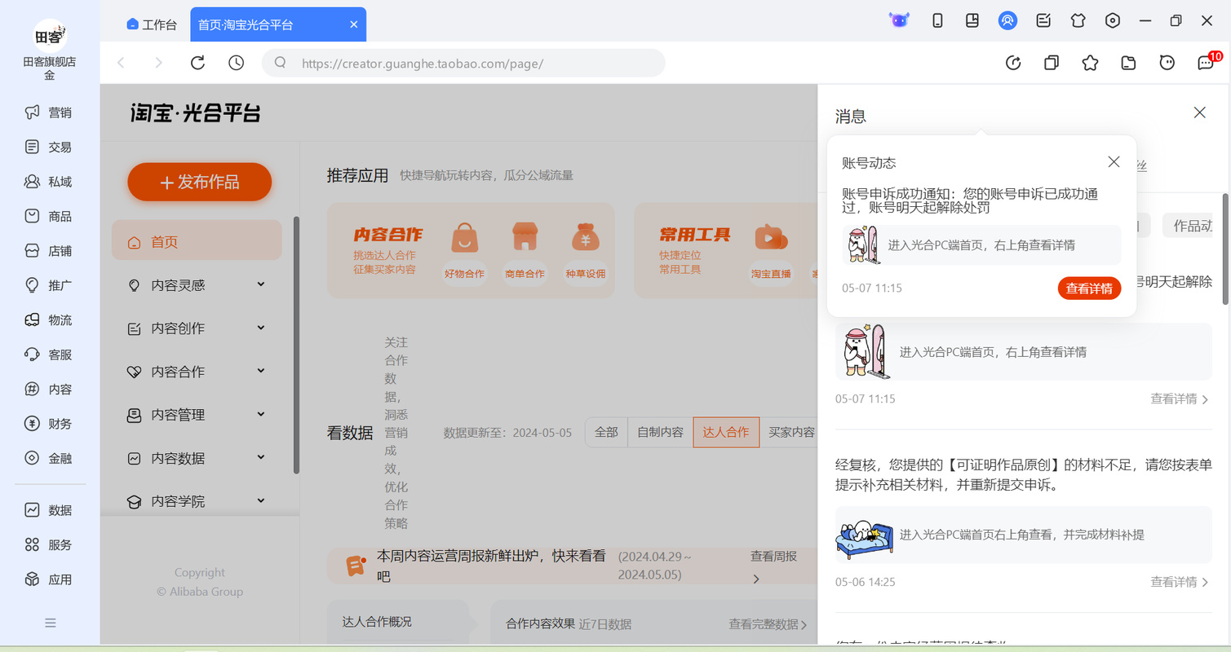Click the 达人合作概况 tab card
Image resolution: width=1231 pixels, height=652 pixels.
pyautogui.click(x=398, y=622)
